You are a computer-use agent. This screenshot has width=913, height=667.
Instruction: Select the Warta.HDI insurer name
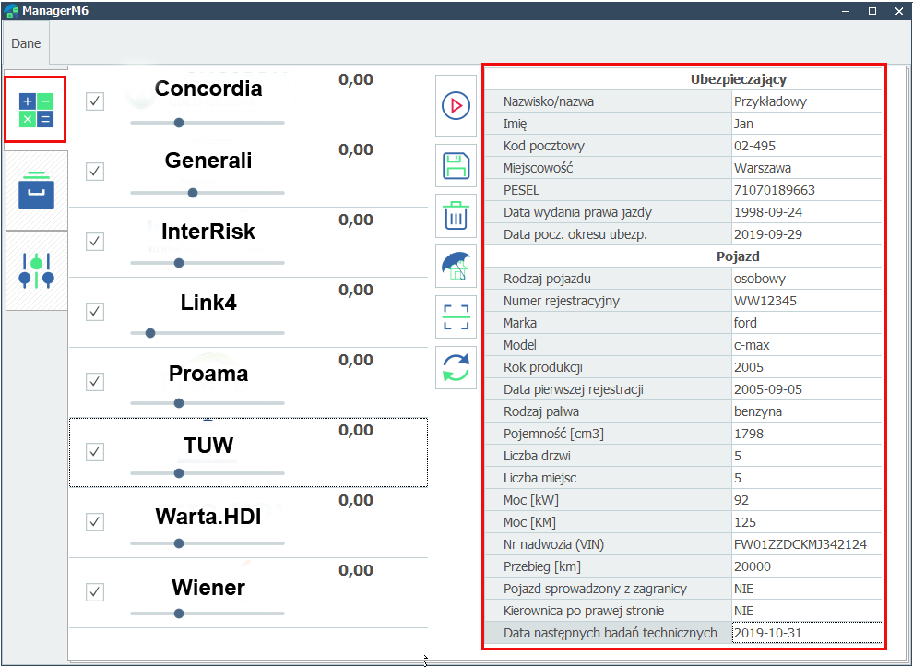[208, 517]
